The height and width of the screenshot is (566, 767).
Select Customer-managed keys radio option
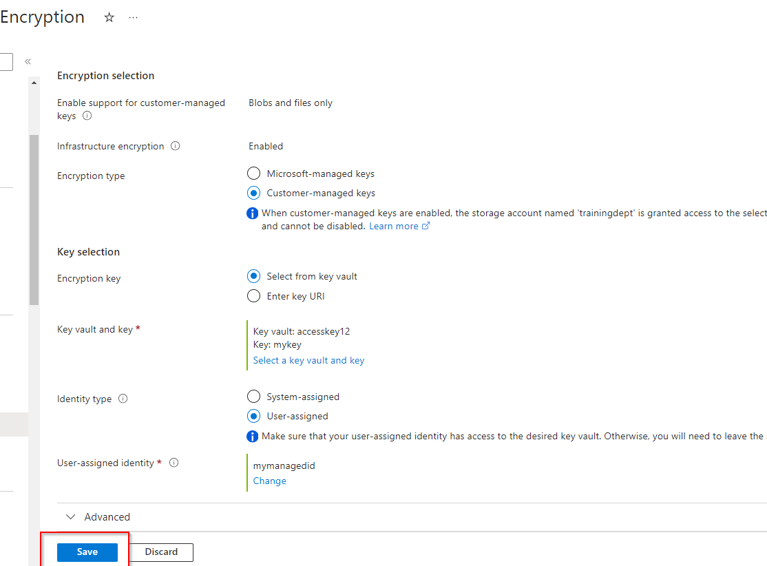(253, 193)
